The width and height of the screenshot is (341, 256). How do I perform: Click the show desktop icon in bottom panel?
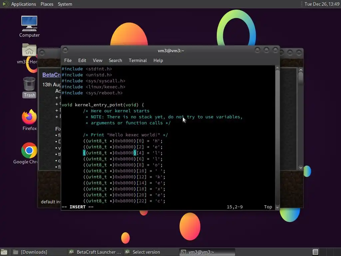pos(4,252)
